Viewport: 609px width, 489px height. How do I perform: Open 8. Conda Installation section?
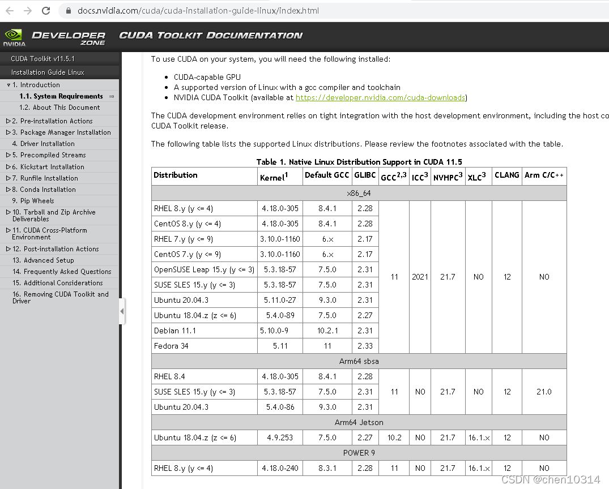pos(44,190)
